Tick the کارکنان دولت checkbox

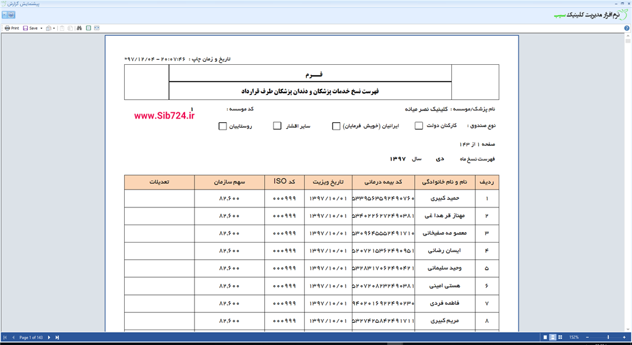tap(418, 126)
